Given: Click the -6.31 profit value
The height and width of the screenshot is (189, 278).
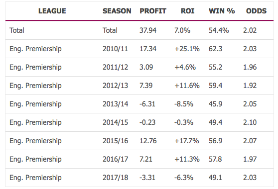Looking at the screenshot, I should 147,104.
